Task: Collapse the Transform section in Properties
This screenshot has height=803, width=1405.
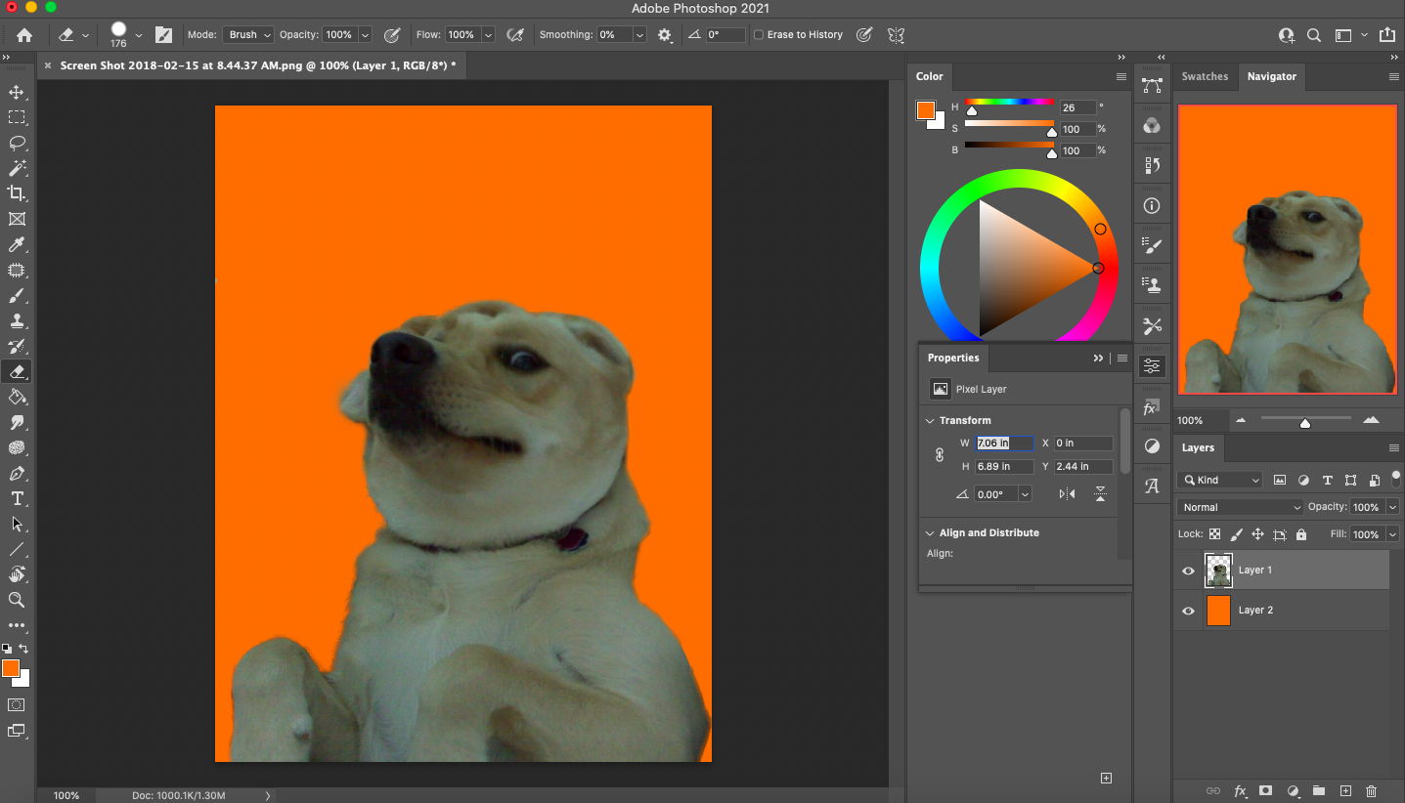Action: point(930,420)
